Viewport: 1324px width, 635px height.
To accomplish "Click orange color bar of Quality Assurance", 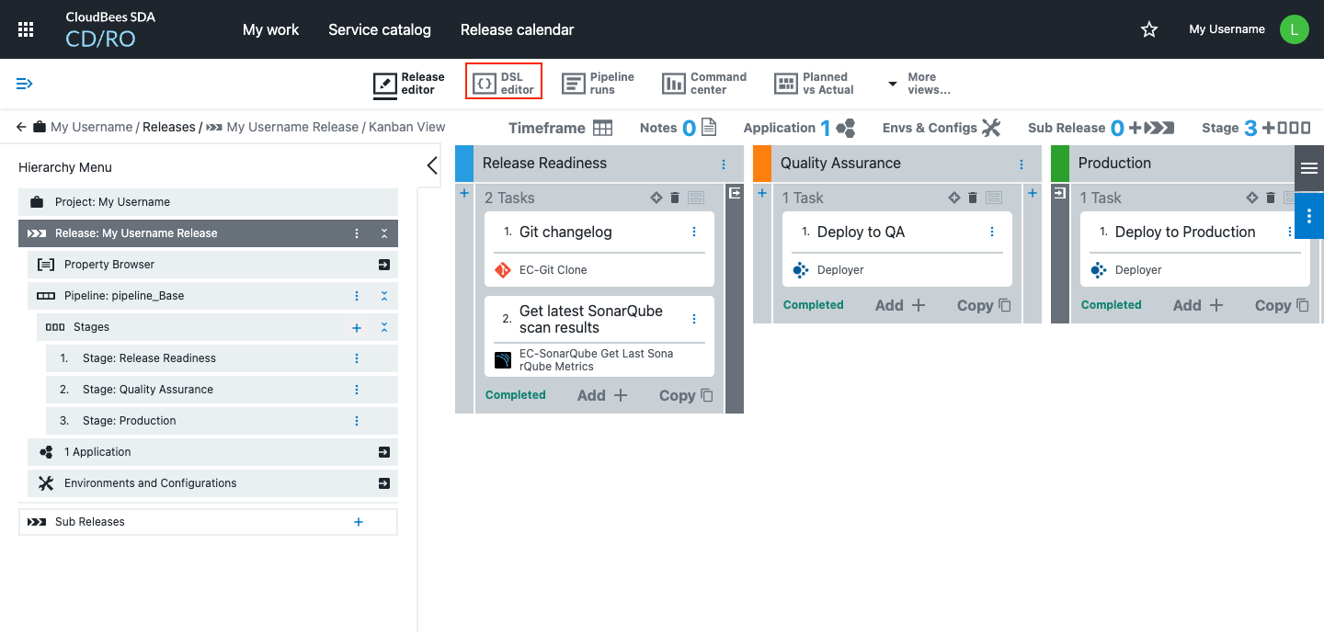I will pyautogui.click(x=762, y=163).
